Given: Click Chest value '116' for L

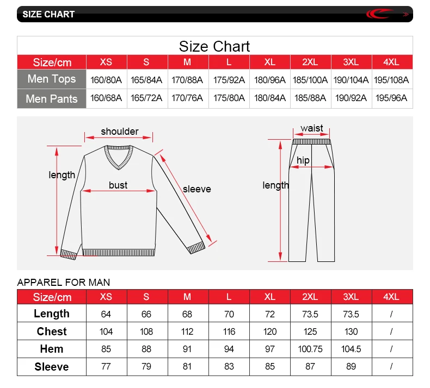Looking at the screenshot, I should coord(229,331).
